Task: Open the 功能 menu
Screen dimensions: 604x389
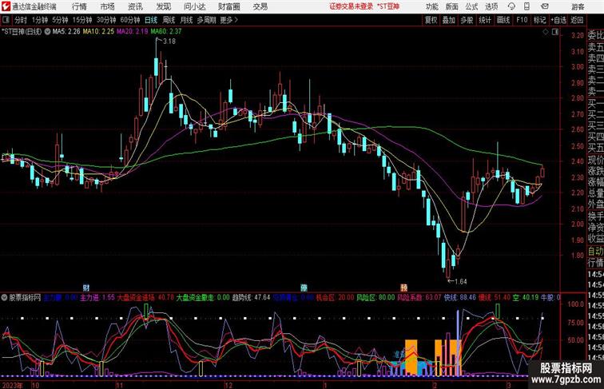Action: click(431, 6)
